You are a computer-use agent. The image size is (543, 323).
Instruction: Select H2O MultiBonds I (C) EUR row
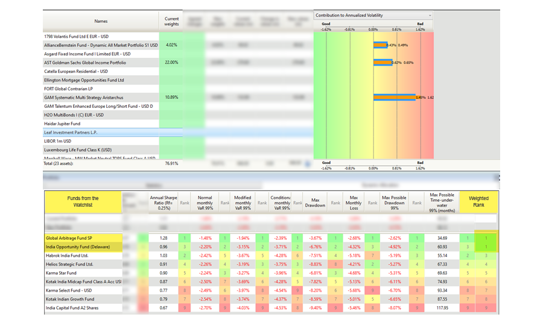pos(101,115)
